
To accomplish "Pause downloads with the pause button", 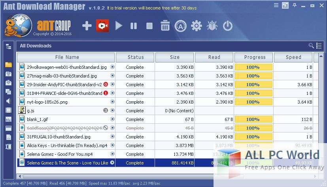I will pos(134,26).
